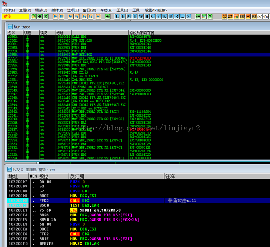The height and width of the screenshot is (247, 270).
Task: Open Windows list with W button
Action: click(x=141, y=16)
